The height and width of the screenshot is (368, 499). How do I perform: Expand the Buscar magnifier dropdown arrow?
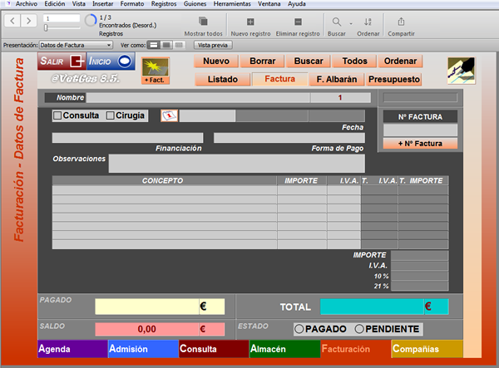point(351,23)
